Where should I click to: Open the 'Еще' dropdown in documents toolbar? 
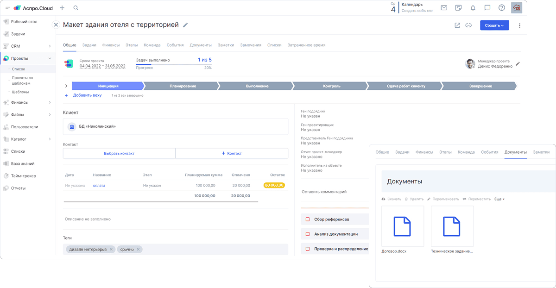pos(499,199)
